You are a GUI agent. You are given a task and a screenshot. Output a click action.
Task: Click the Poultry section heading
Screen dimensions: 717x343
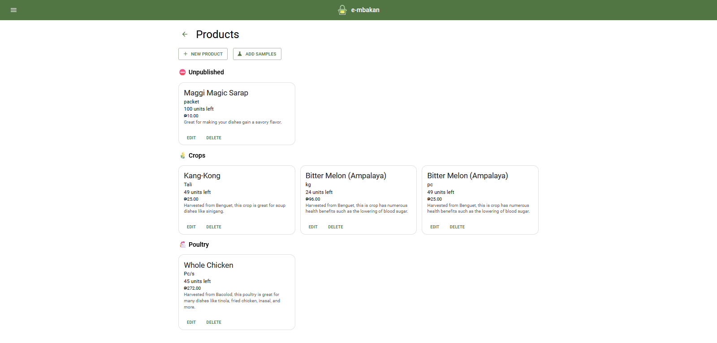pyautogui.click(x=199, y=244)
